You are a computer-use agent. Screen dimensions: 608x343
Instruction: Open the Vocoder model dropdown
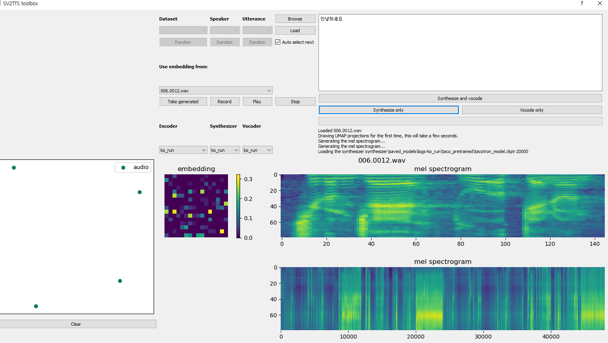pyautogui.click(x=257, y=149)
